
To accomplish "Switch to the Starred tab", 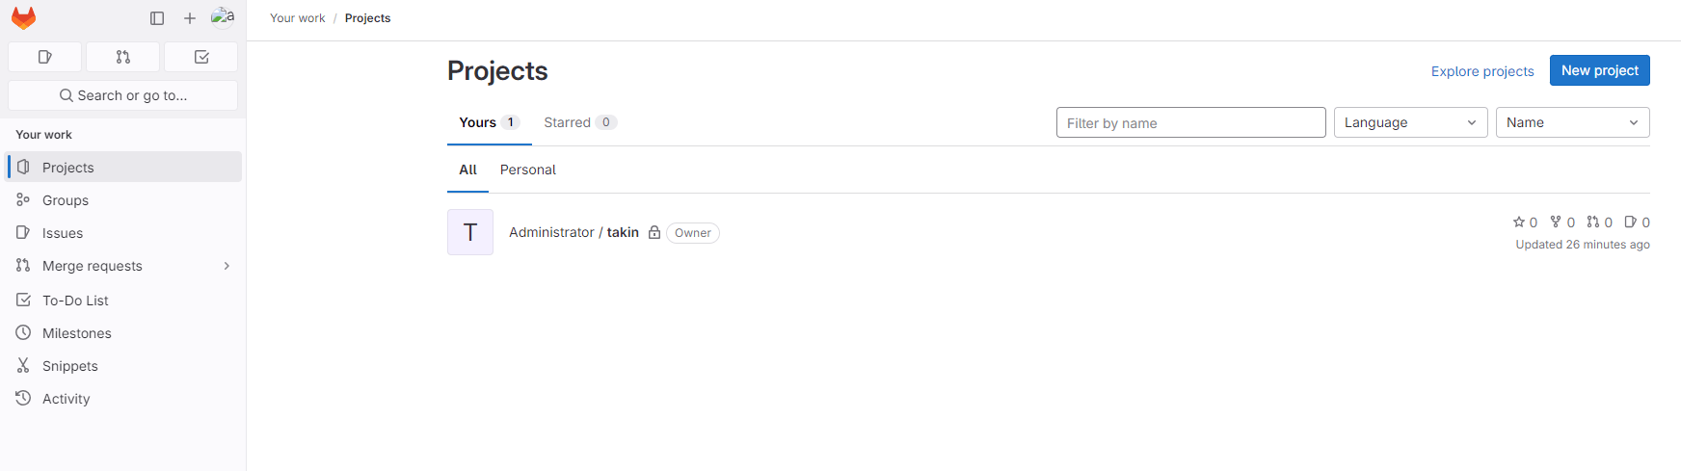I will [579, 122].
